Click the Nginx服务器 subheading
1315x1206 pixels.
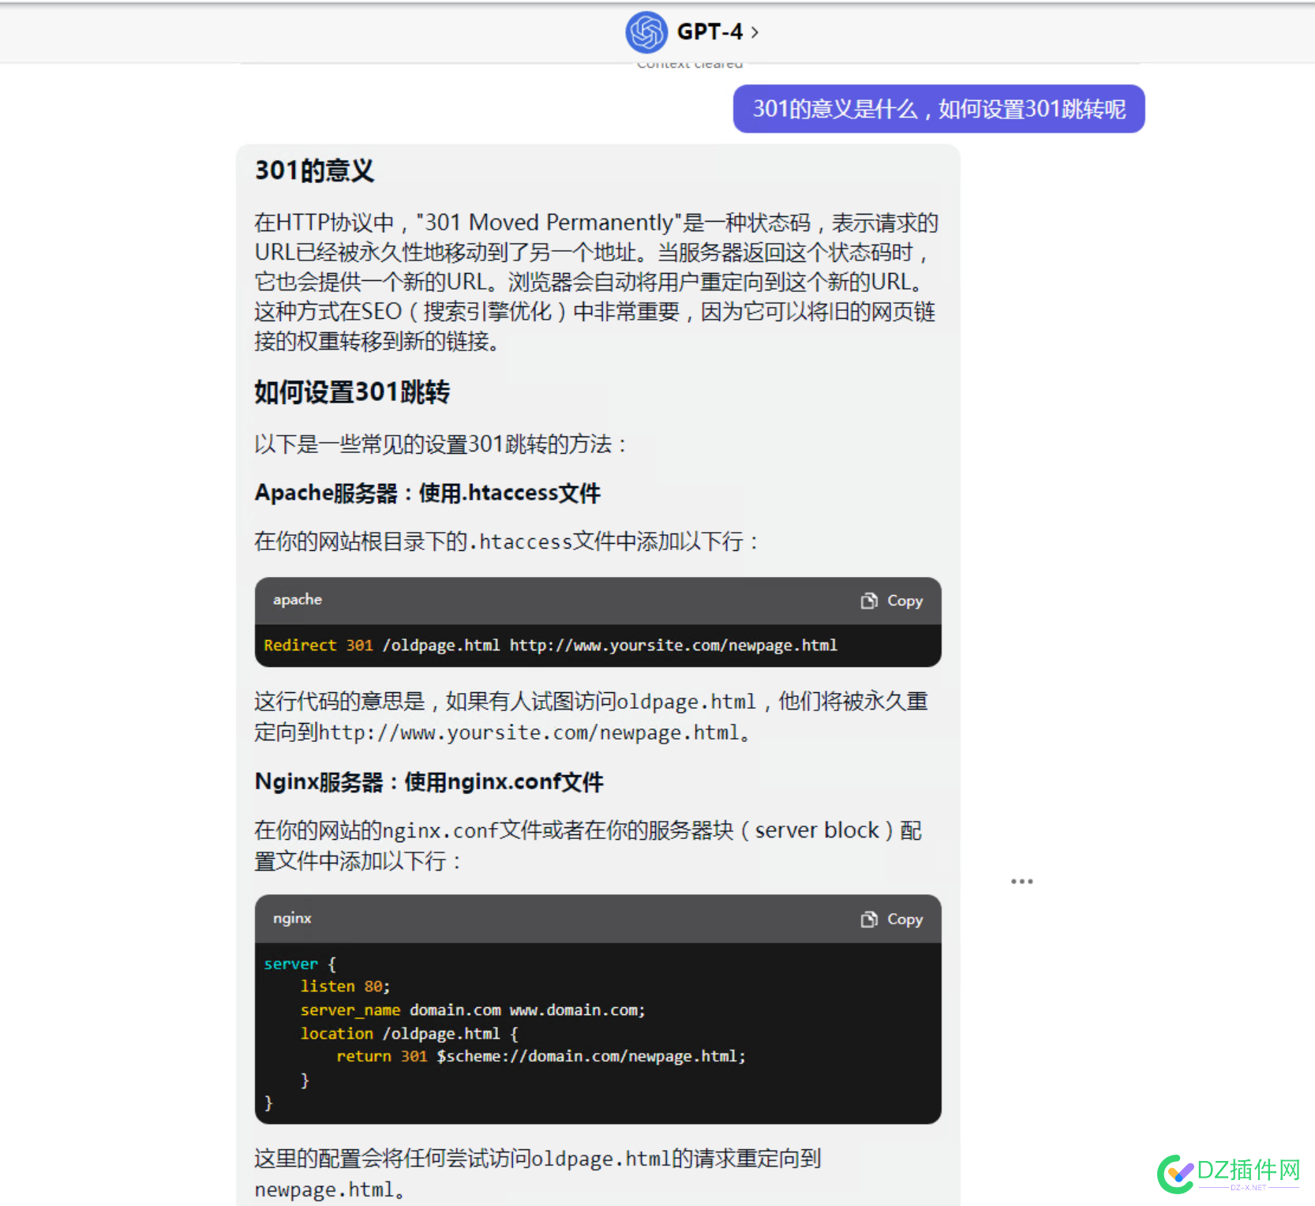429,782
